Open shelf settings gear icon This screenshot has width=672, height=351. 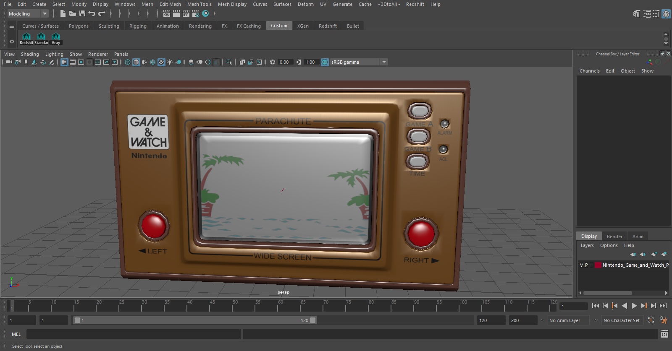12,42
